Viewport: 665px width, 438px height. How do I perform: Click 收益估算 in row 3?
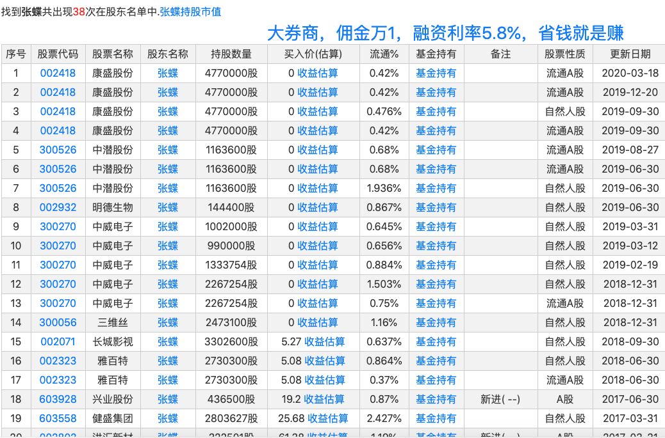pos(318,112)
